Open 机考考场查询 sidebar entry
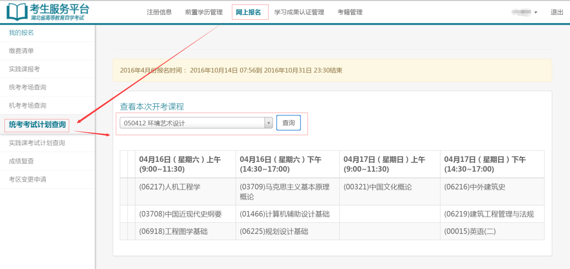 pyautogui.click(x=28, y=106)
